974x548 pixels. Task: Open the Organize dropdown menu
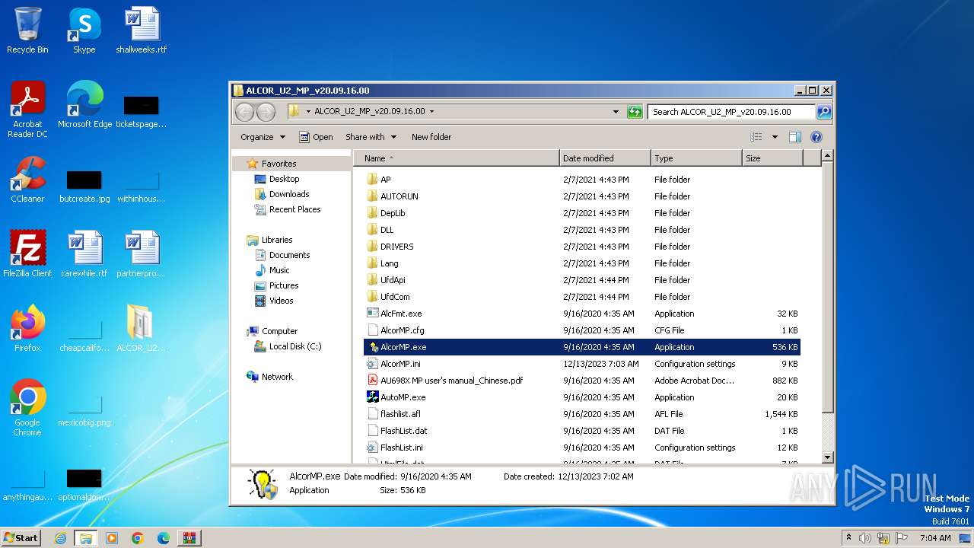pyautogui.click(x=263, y=137)
